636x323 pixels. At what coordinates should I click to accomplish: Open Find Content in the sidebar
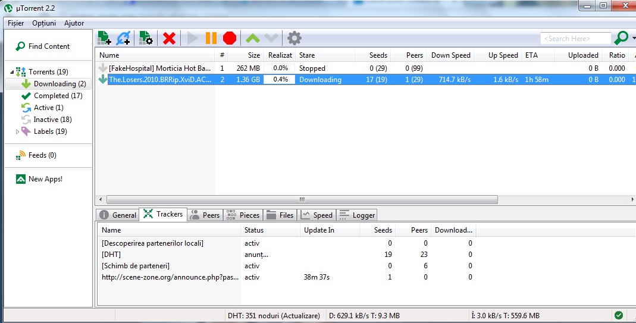point(43,46)
